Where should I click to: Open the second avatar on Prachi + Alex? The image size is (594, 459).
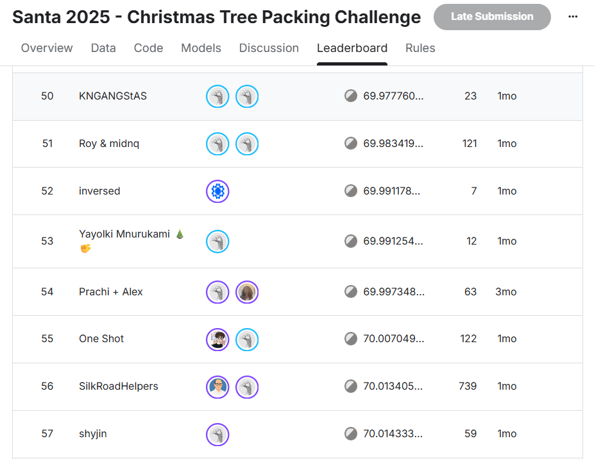point(247,292)
